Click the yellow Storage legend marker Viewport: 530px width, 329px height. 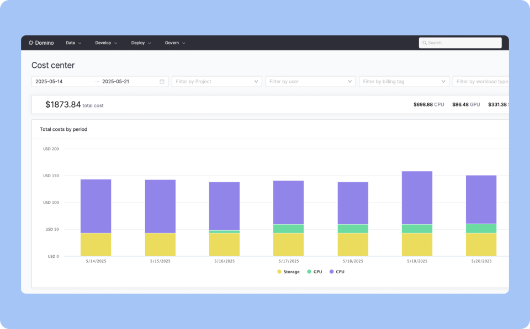click(x=279, y=272)
